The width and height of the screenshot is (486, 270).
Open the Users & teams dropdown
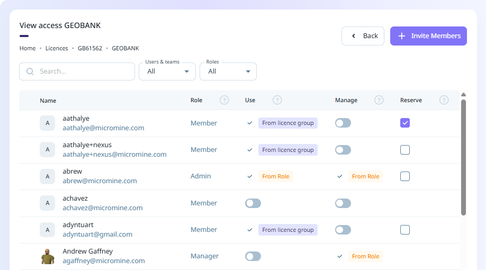click(167, 71)
